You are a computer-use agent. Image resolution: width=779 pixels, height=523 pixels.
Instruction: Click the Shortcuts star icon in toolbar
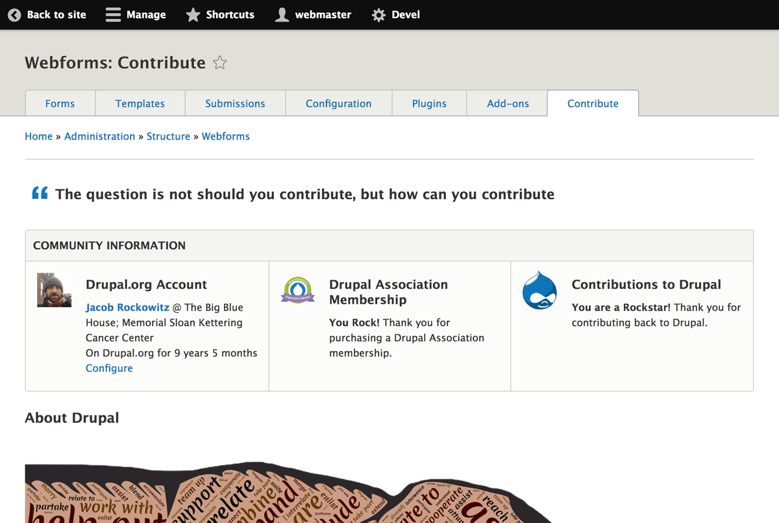[x=193, y=14]
